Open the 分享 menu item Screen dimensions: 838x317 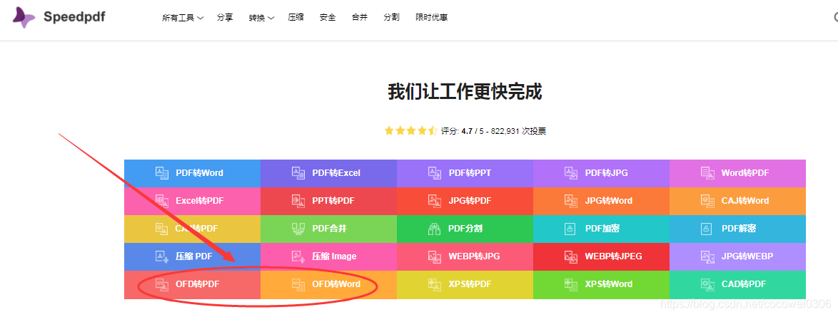(225, 17)
